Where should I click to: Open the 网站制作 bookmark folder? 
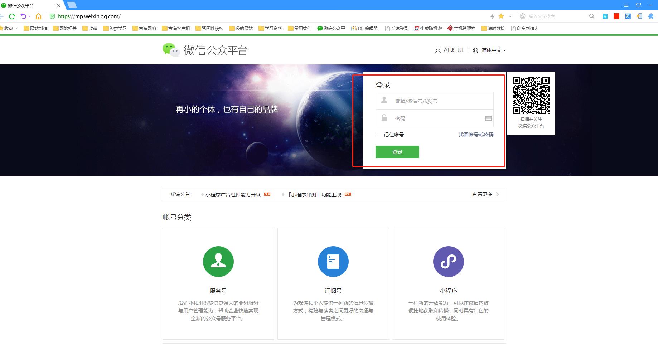pos(35,28)
